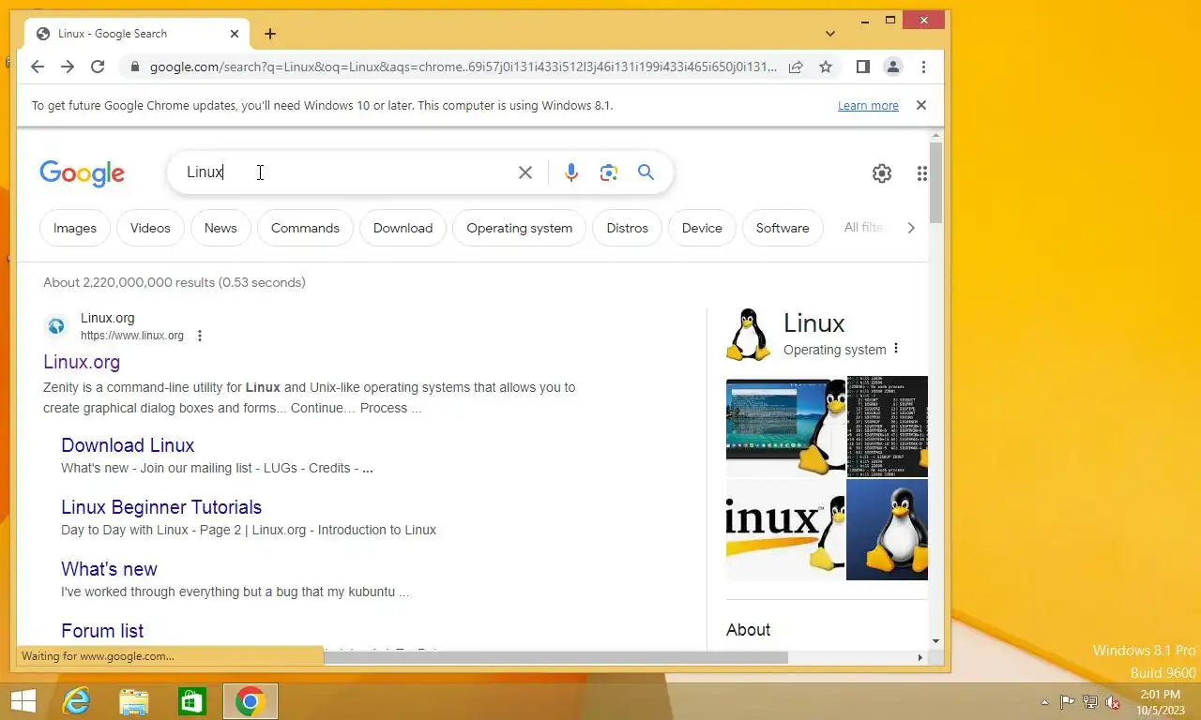Screen dimensions: 1201x720
Task: Open the Chrome side panel
Action: (863, 67)
